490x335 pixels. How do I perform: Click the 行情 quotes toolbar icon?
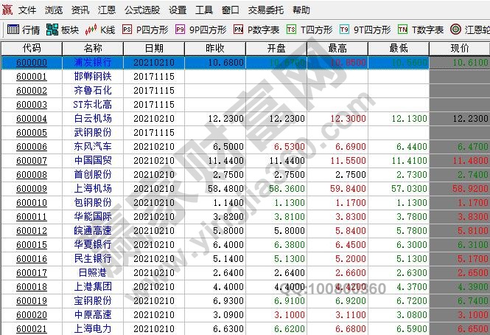click(13, 30)
